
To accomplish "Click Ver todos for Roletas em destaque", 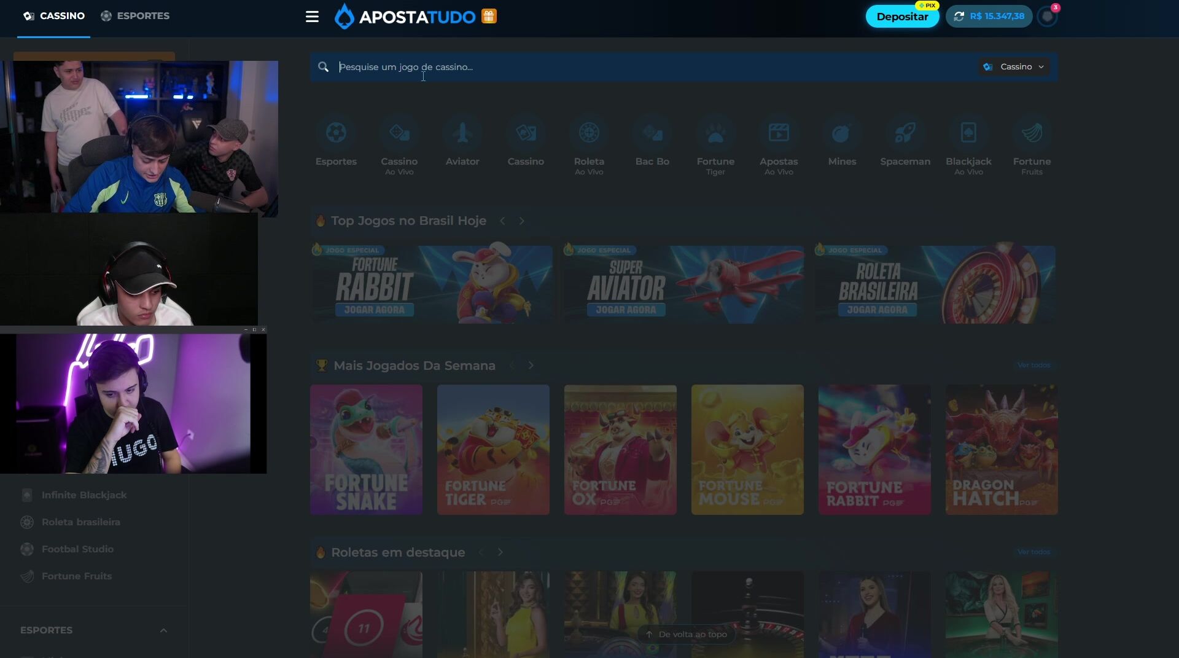I will 1033,552.
